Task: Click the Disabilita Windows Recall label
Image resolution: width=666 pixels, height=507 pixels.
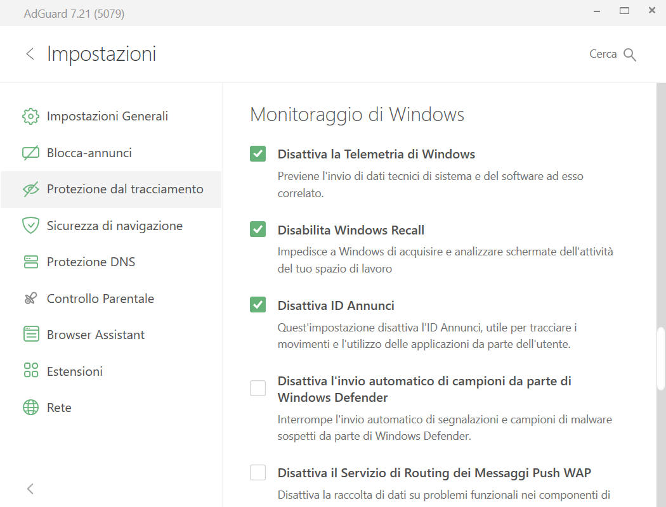Action: pyautogui.click(x=351, y=230)
